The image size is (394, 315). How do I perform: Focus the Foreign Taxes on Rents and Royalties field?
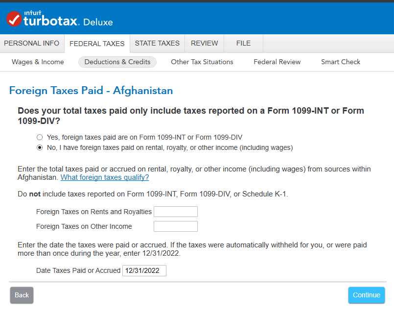(176, 212)
